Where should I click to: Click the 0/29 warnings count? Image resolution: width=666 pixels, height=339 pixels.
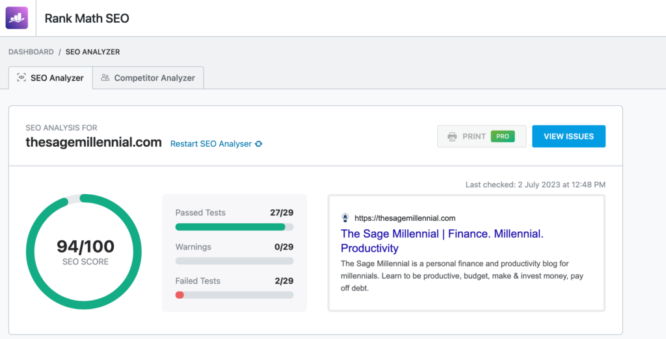(x=284, y=247)
